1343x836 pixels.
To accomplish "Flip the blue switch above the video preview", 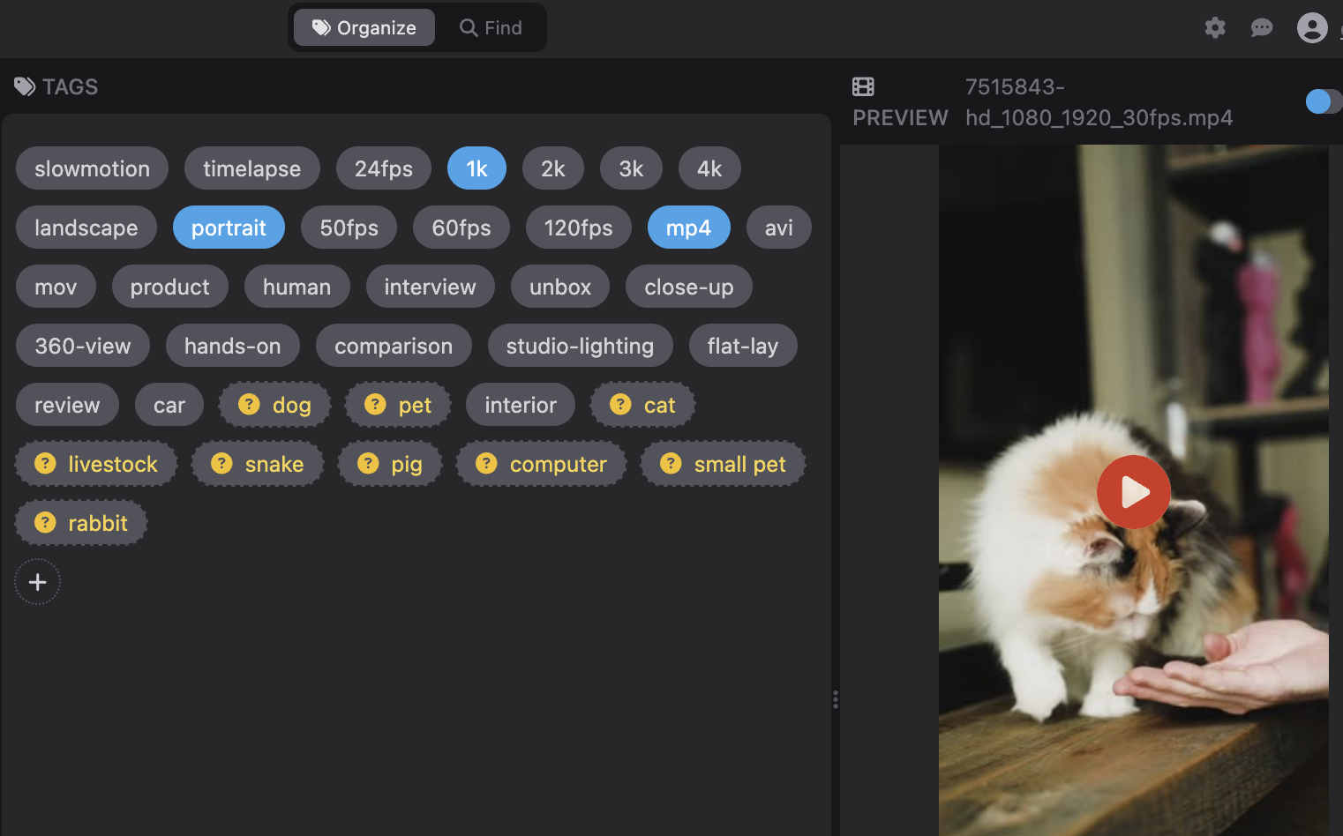I will [x=1323, y=101].
